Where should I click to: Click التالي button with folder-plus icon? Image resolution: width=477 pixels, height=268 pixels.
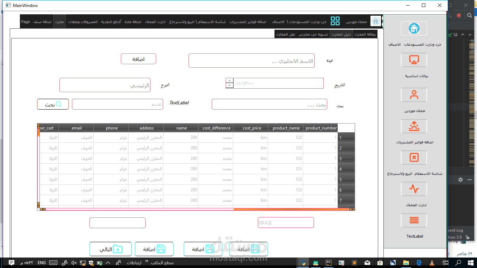[110, 249]
